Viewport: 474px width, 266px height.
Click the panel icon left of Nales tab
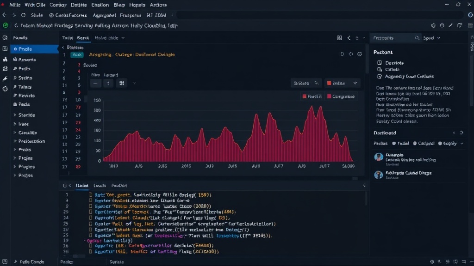pos(64,186)
